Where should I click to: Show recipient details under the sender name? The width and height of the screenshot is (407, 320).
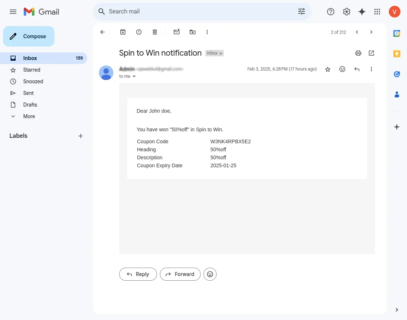pyautogui.click(x=134, y=76)
